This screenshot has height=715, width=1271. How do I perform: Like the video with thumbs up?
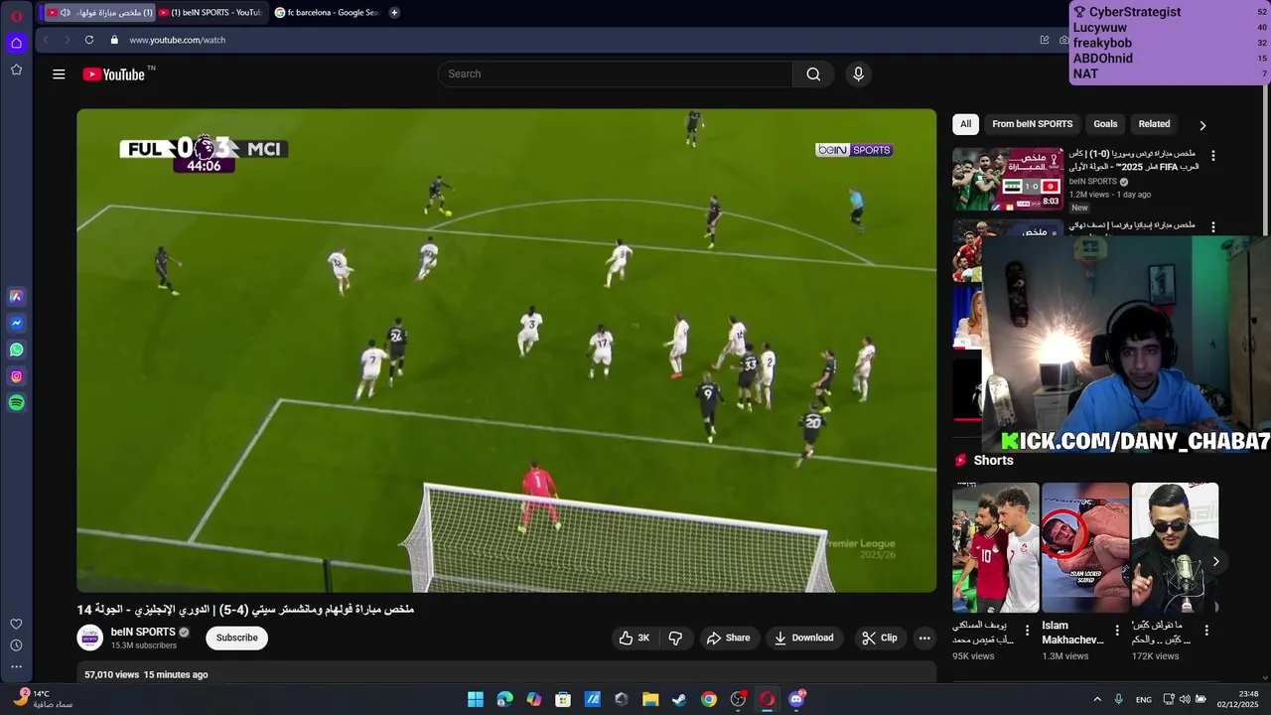(634, 638)
